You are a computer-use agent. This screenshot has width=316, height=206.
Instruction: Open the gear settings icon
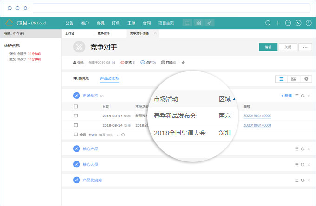click(306, 79)
